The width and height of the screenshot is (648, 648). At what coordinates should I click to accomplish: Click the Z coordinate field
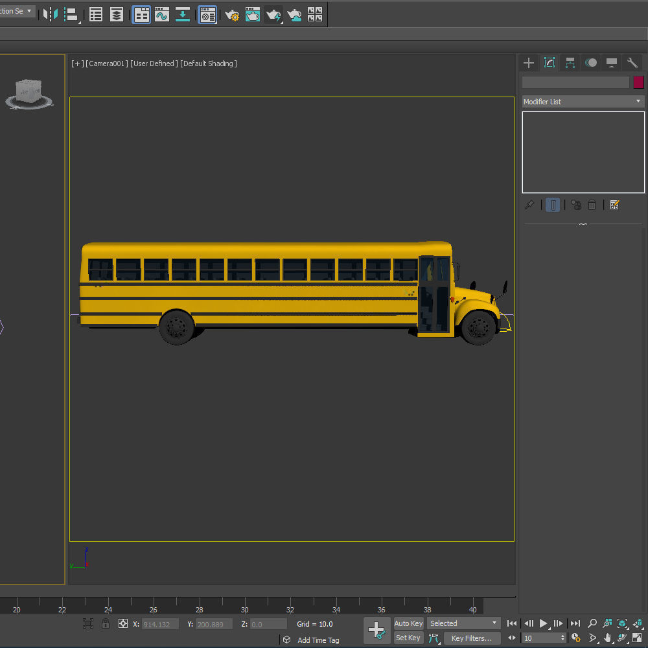(268, 624)
